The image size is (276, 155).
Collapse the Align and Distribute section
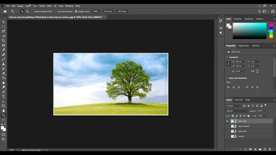point(227,78)
